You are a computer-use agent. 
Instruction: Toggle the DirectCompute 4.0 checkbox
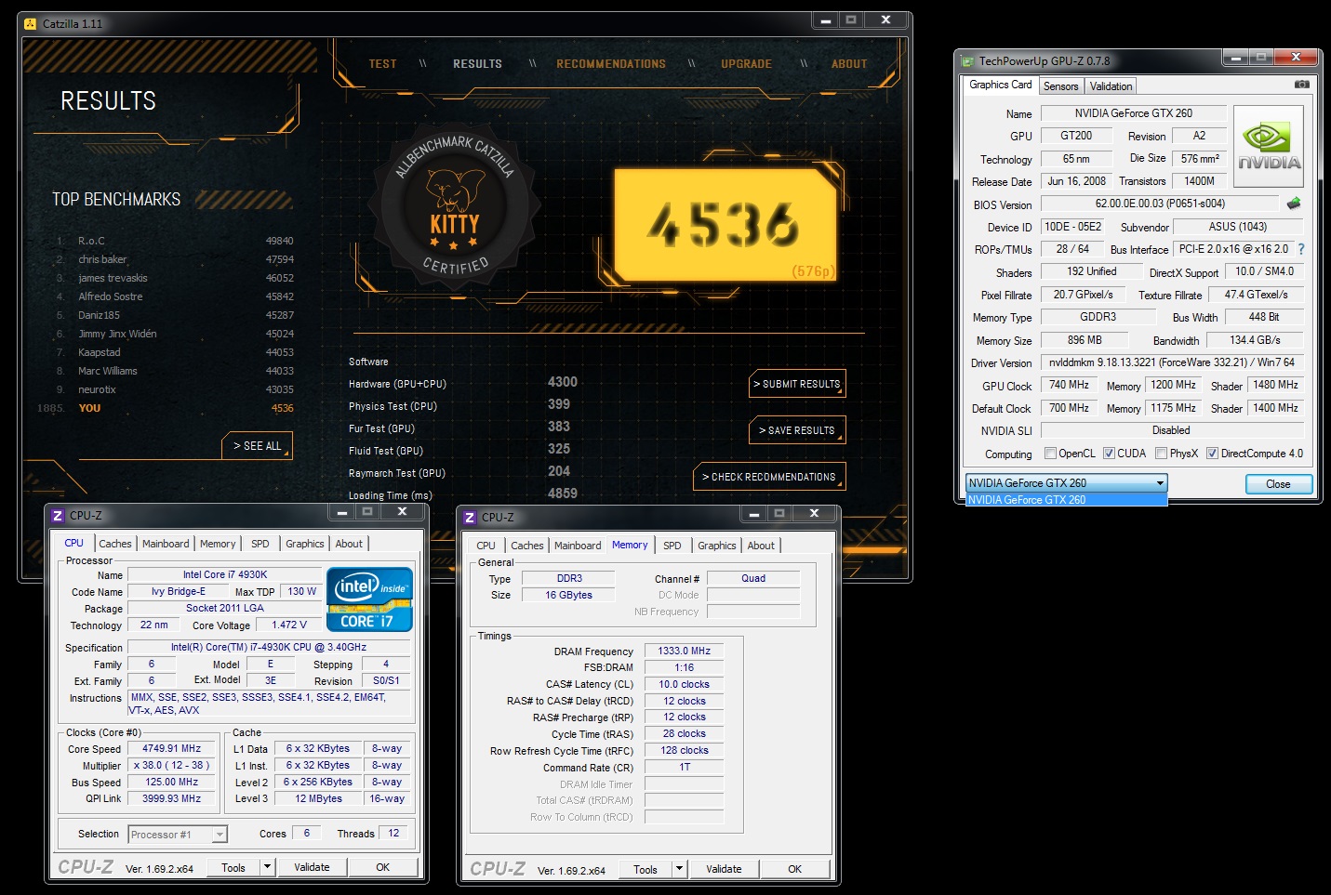pos(1212,454)
